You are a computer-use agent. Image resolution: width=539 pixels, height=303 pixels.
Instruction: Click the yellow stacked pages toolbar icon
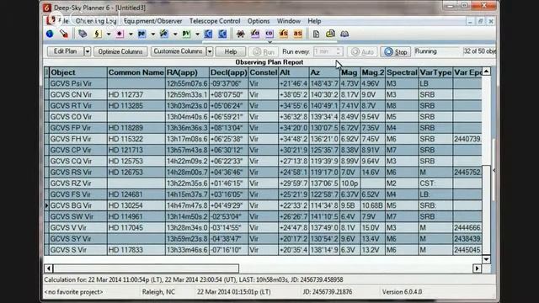tap(330, 34)
